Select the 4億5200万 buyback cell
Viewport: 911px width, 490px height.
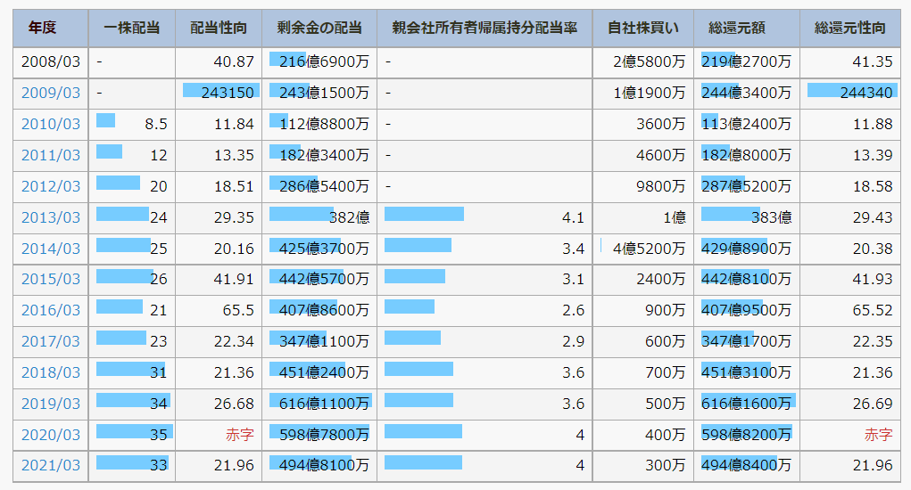tap(643, 249)
